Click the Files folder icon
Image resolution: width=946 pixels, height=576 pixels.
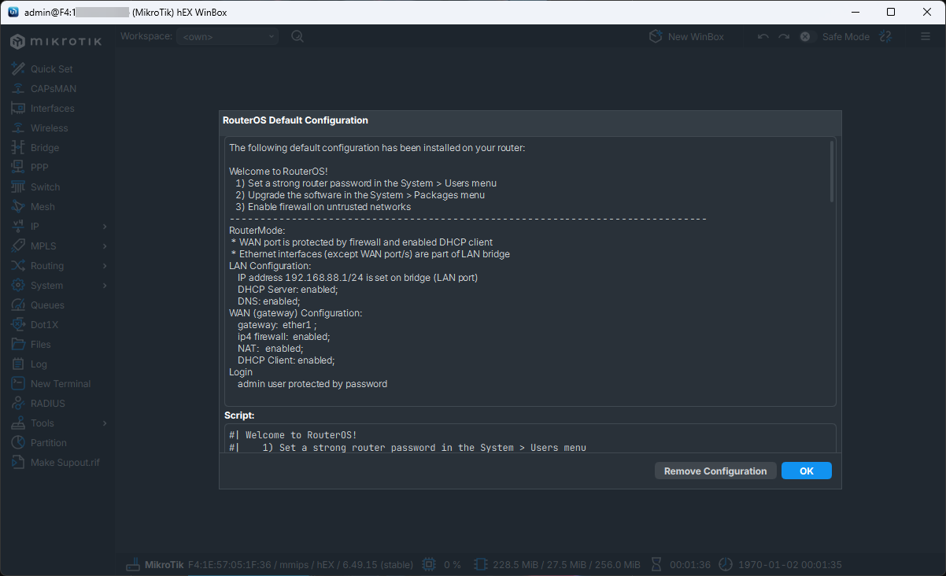tap(18, 345)
